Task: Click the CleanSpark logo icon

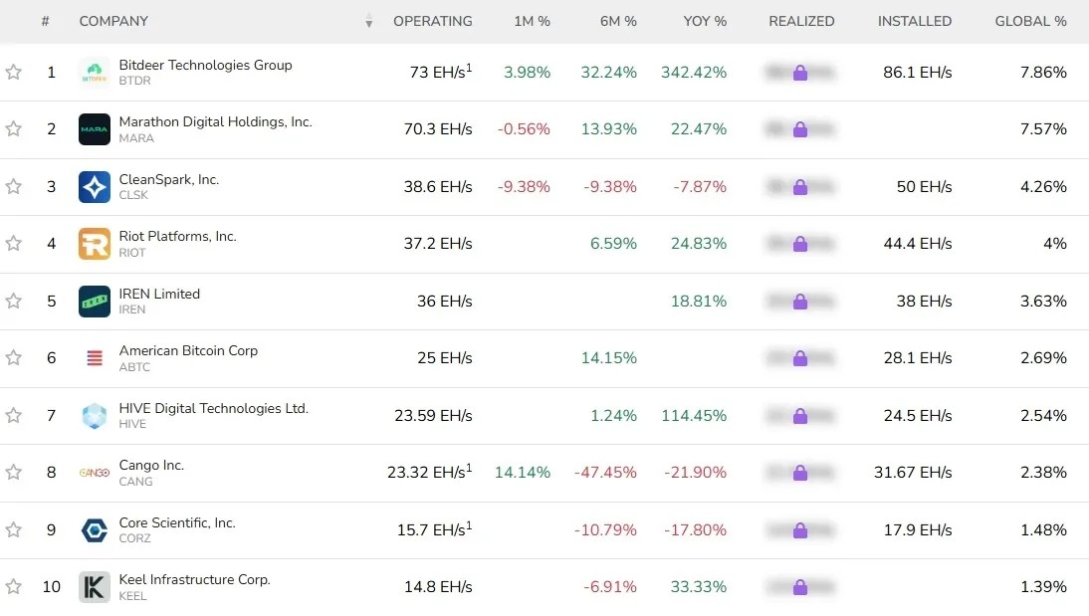Action: pos(95,187)
